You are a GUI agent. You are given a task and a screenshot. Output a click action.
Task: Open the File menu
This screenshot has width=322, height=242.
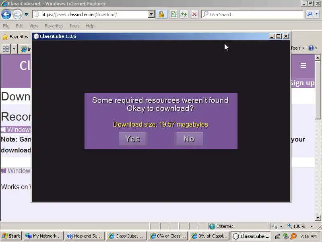6,26
